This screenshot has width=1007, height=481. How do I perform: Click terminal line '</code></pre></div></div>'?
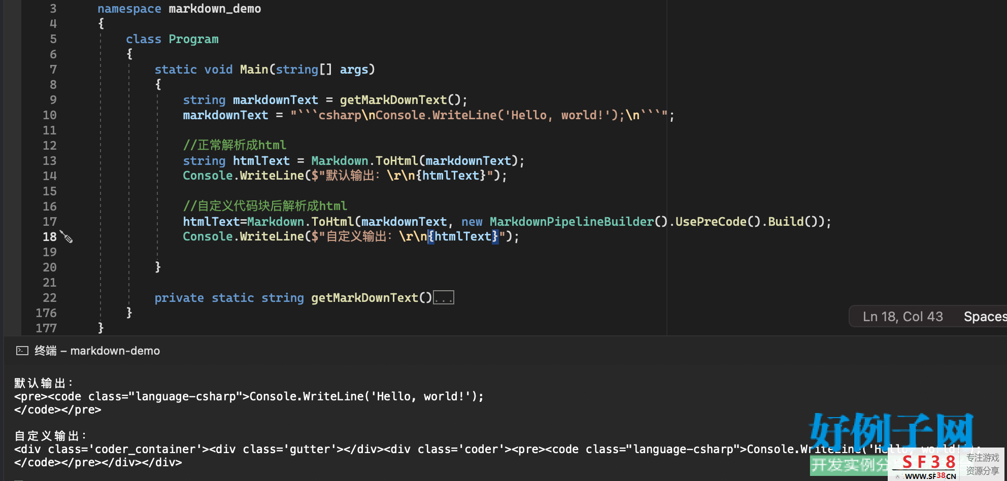98,462
